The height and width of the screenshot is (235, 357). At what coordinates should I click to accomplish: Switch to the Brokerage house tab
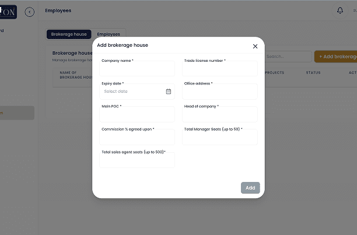[x=69, y=34]
